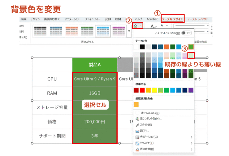Click the WordArt quick styles A icon
229x156 pixels.
pos(153,26)
